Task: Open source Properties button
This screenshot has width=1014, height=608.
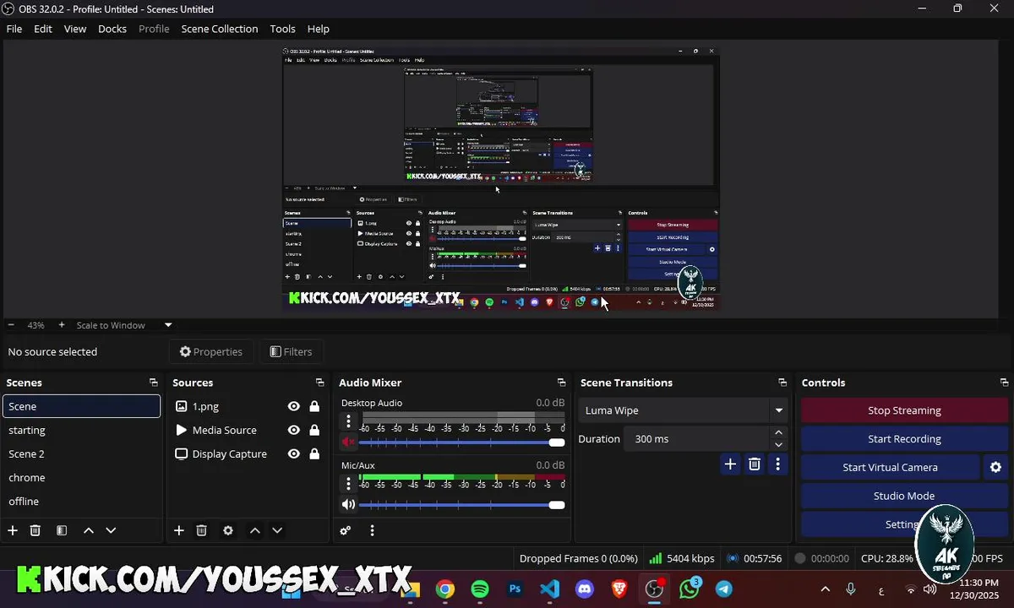Action: [211, 351]
